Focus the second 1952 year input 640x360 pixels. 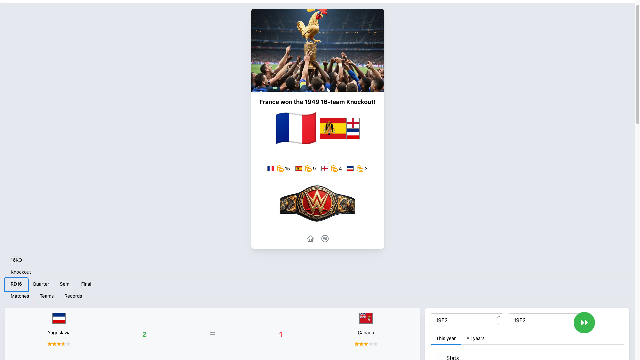pos(540,320)
